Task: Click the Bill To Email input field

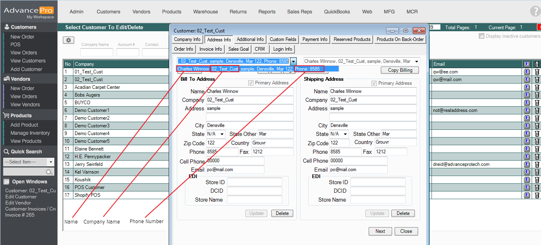Action: tap(235, 170)
